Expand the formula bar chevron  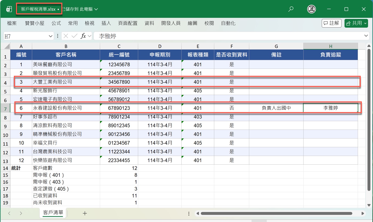[x=367, y=36]
